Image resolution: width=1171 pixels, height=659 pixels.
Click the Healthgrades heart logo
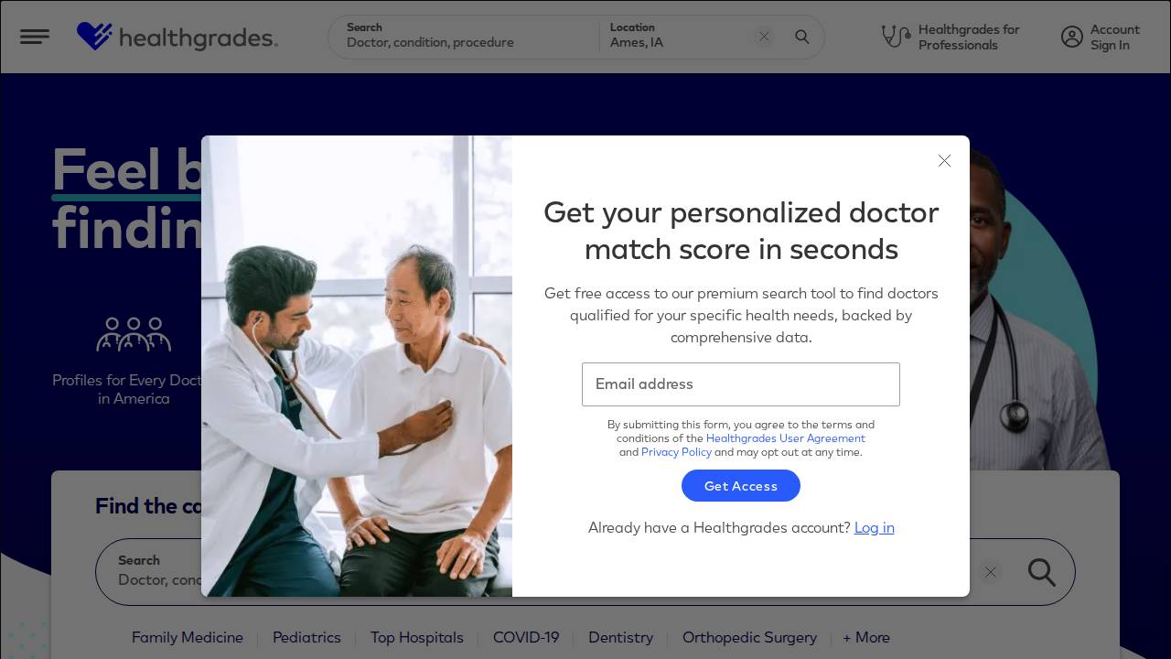(94, 37)
